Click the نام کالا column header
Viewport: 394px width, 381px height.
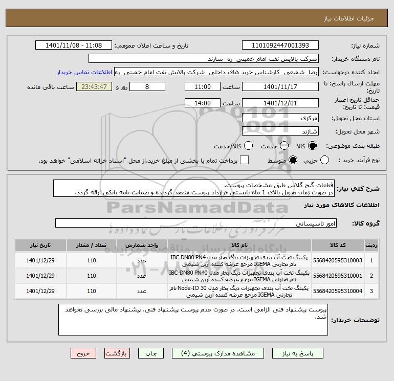point(239,245)
